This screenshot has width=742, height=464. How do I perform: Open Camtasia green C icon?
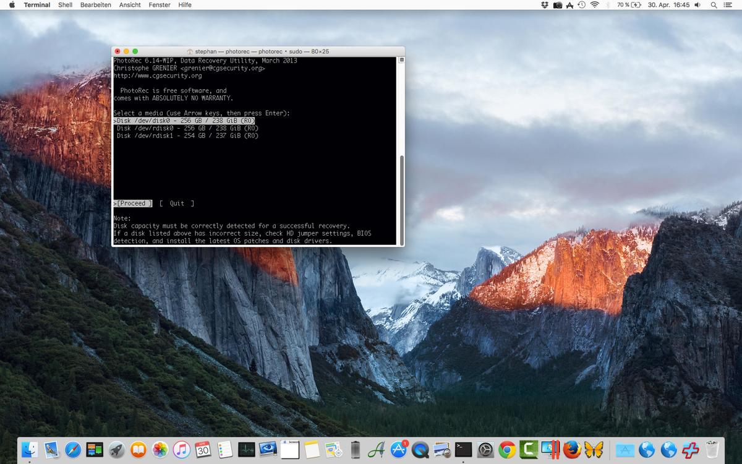(x=529, y=450)
